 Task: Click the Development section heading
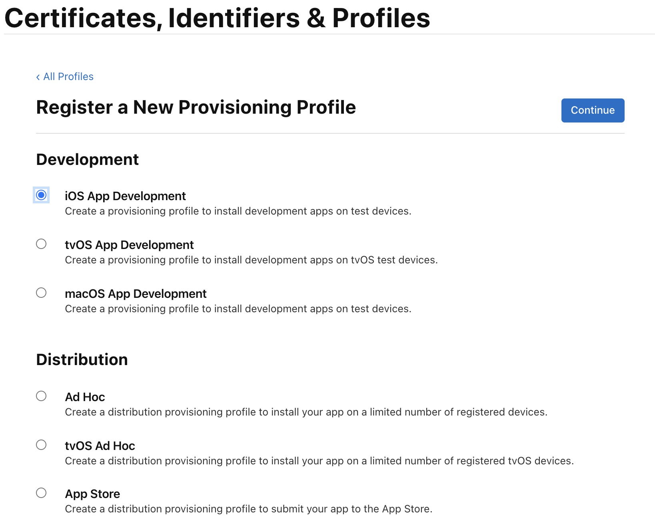(x=87, y=159)
